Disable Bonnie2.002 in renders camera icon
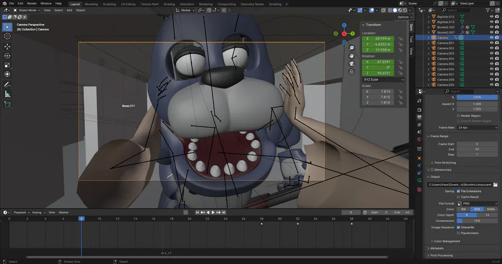Viewport: 502px width, 264px height. click(497, 27)
